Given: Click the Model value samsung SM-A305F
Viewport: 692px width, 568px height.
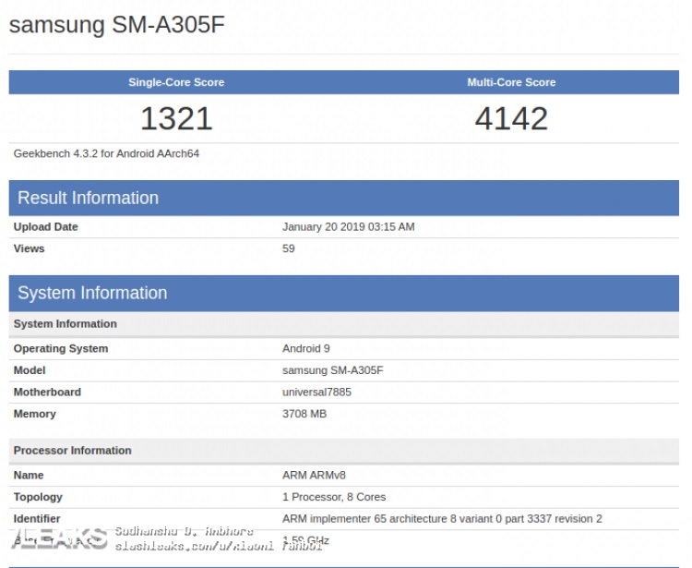Looking at the screenshot, I should [x=332, y=370].
